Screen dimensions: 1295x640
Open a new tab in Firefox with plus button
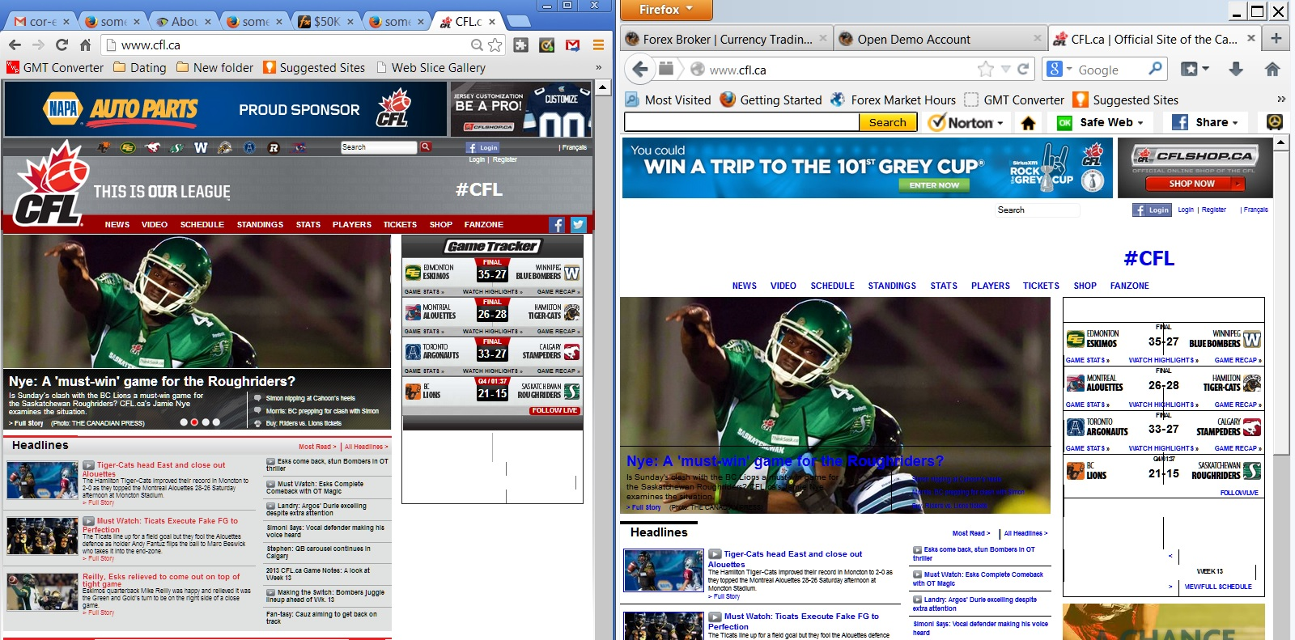coord(1276,38)
